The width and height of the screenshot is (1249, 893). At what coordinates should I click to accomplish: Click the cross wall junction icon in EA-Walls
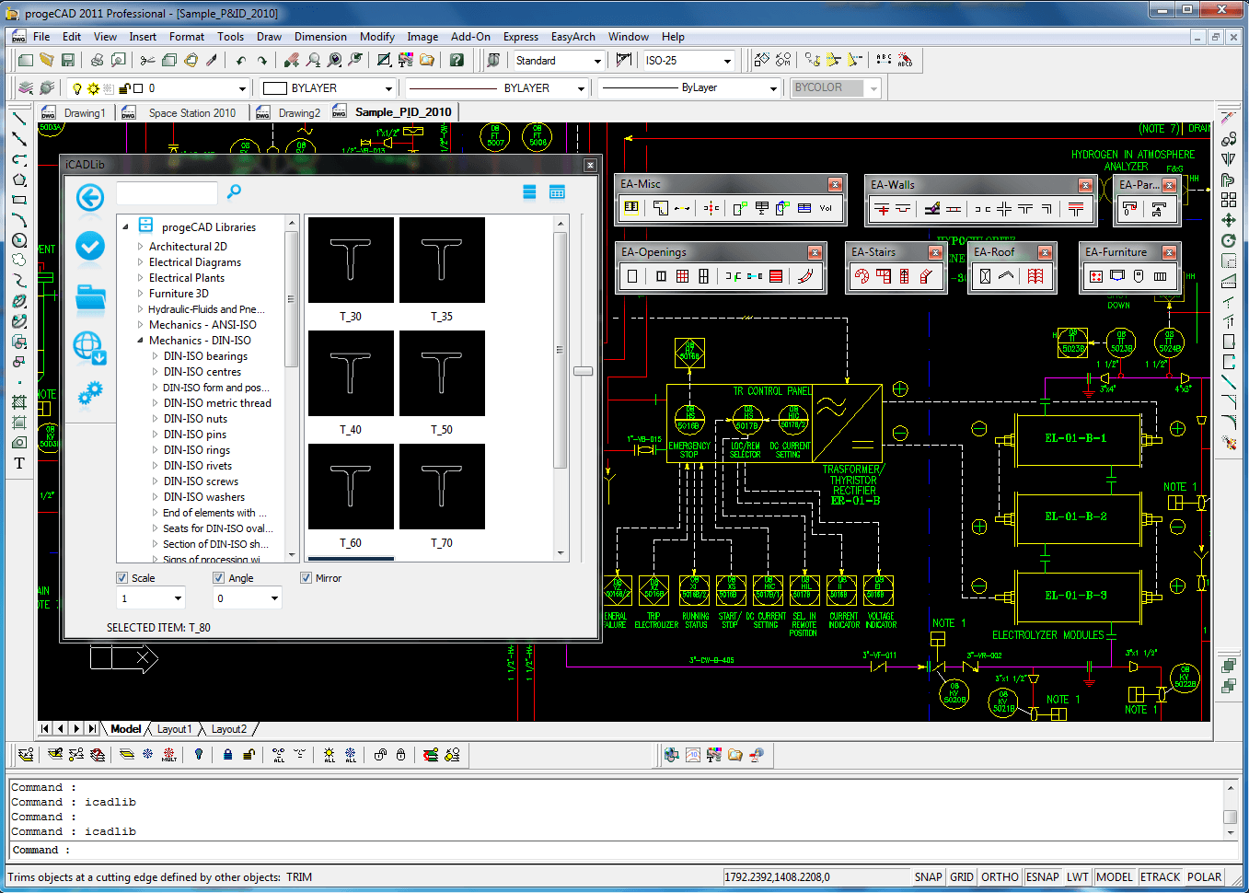point(1004,209)
